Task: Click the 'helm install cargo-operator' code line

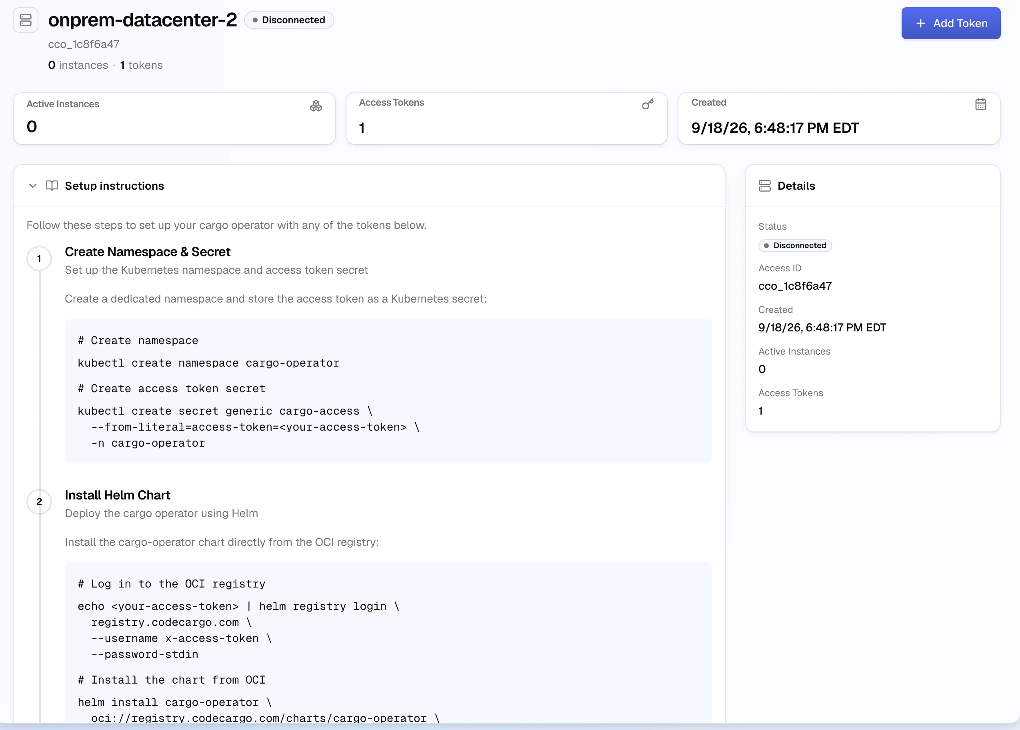Action: (175, 702)
